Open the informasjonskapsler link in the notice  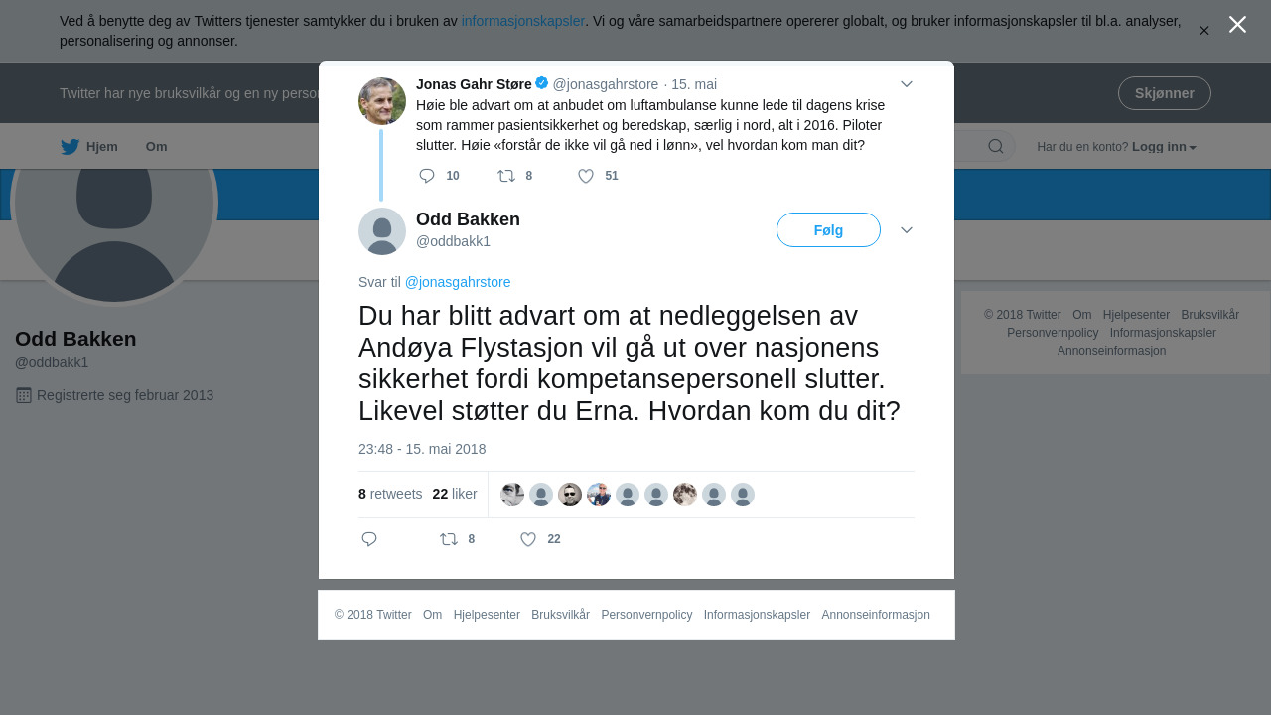(522, 21)
